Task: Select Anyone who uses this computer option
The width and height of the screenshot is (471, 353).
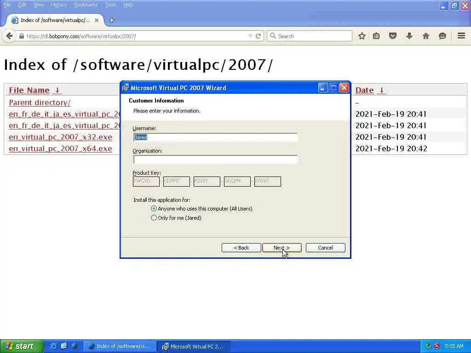Action: pos(202,209)
